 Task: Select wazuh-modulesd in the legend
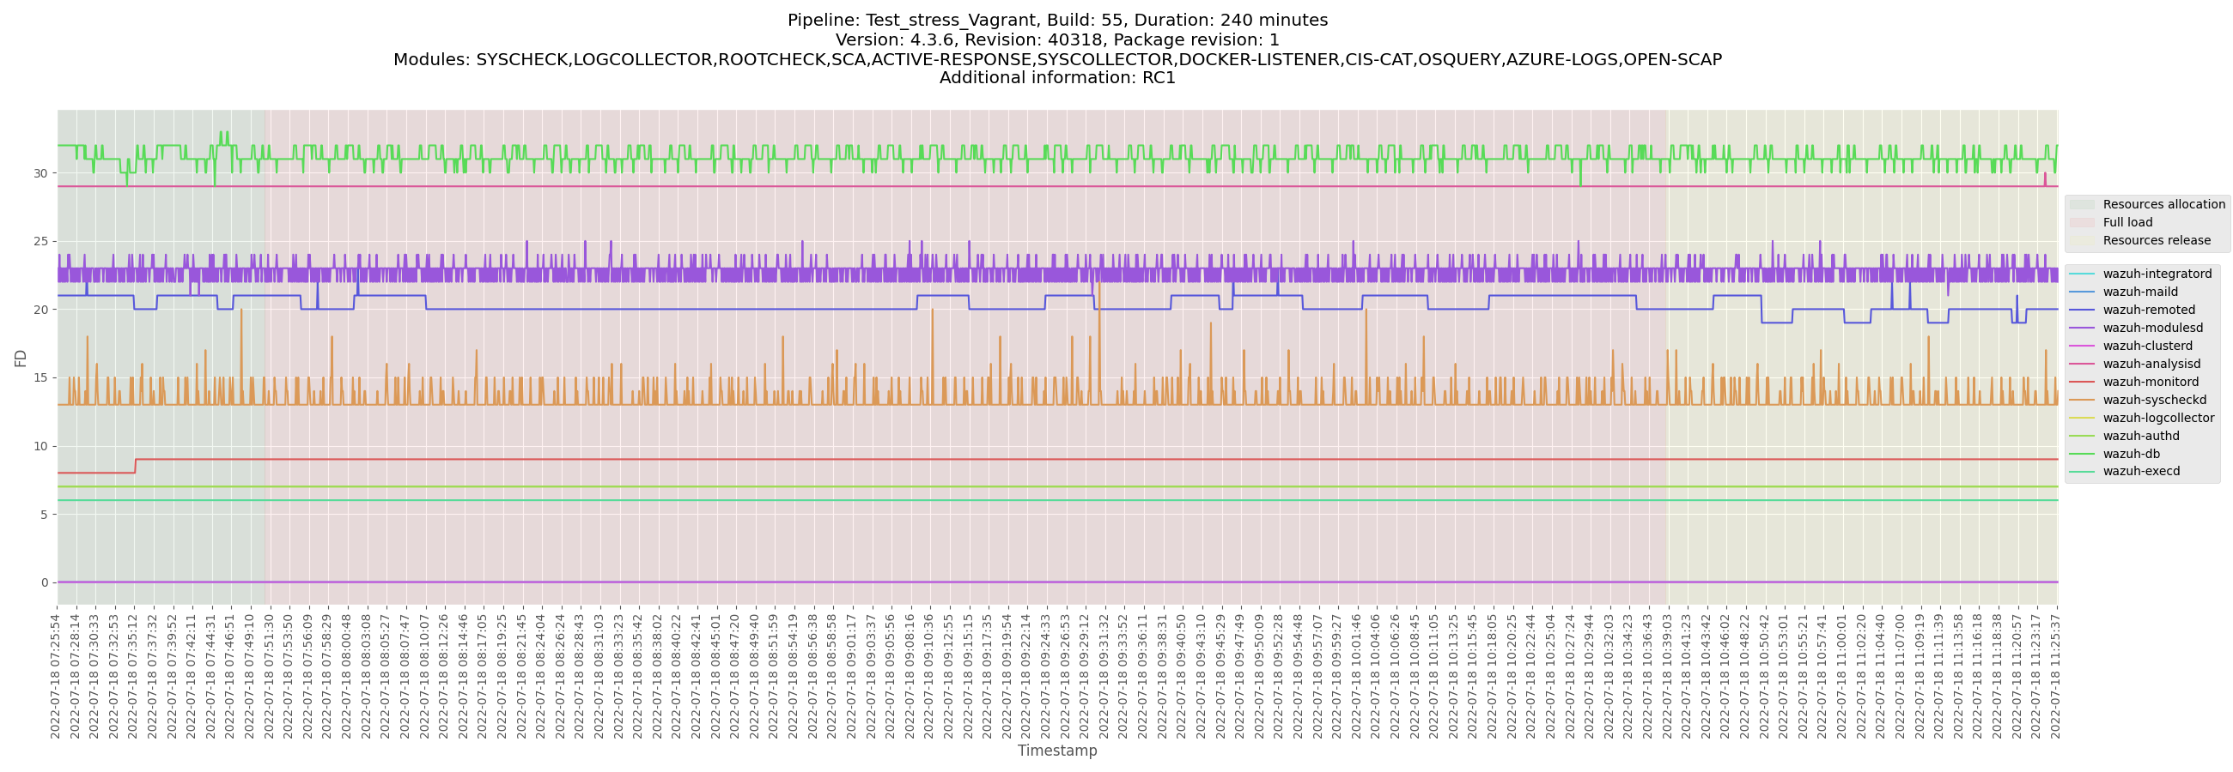coord(2152,328)
